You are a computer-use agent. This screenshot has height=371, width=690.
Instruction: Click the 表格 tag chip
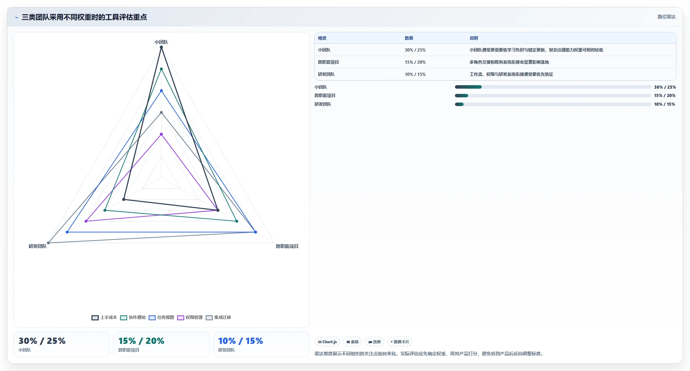(x=352, y=342)
